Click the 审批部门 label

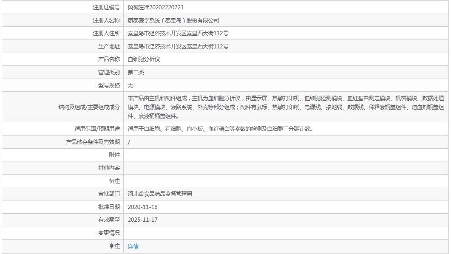pyautogui.click(x=109, y=194)
